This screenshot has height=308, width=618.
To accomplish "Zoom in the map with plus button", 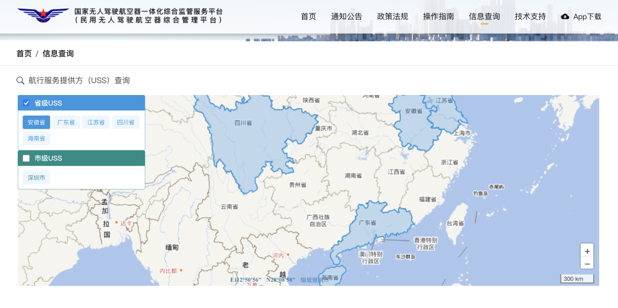I will point(587,251).
